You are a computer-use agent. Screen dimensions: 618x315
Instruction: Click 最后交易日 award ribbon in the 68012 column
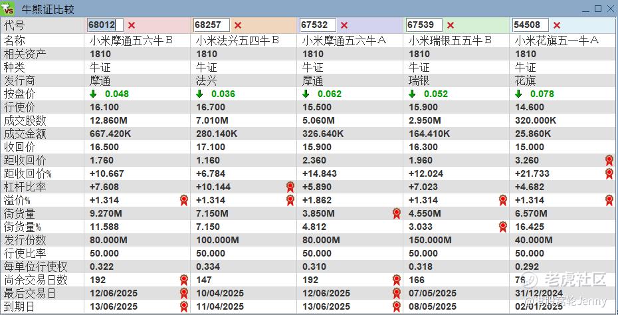184,293
